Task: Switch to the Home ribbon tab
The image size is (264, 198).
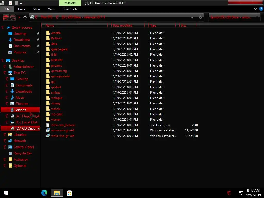Action: 22,9
